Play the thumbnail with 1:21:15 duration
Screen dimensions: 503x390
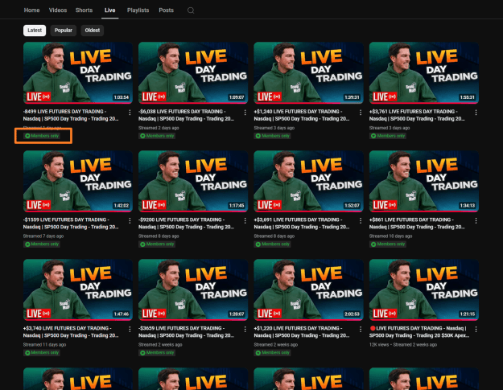(x=424, y=289)
